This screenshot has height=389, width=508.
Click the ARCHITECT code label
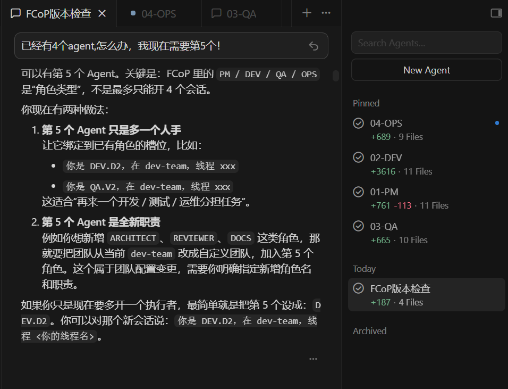coord(133,238)
